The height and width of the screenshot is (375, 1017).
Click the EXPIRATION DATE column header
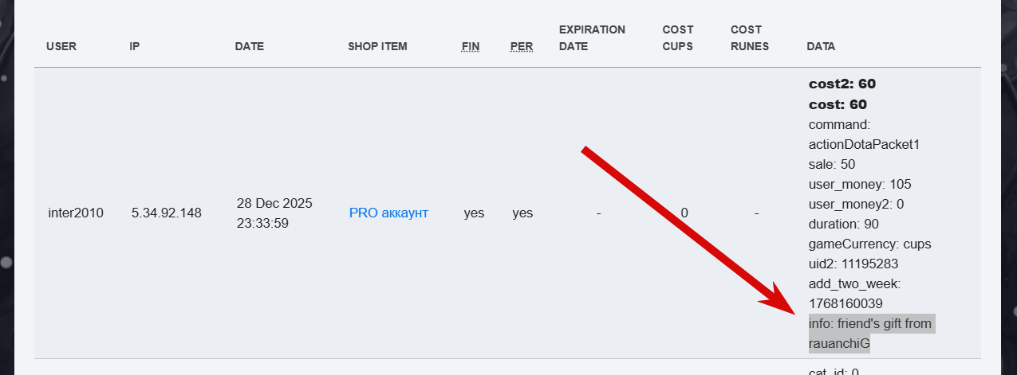(592, 38)
